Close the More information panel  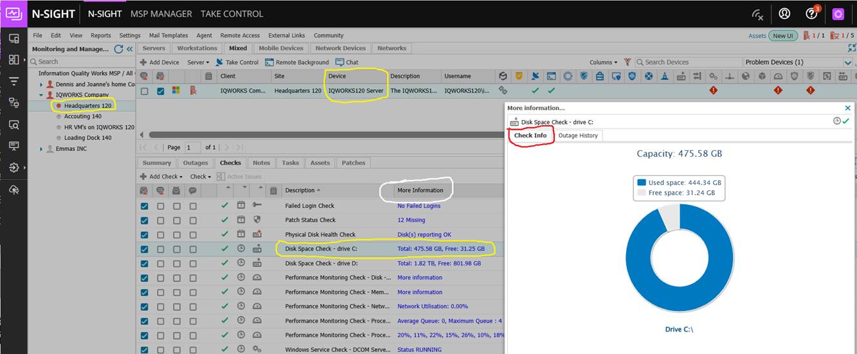847,108
